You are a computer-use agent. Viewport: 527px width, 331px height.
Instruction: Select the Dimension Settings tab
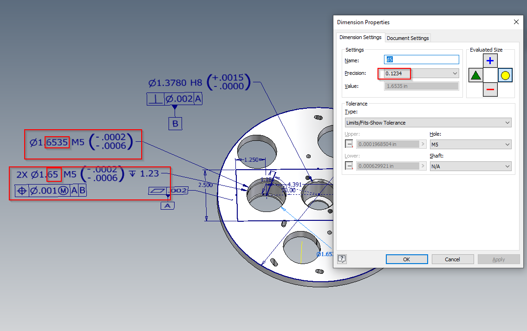[360, 37]
